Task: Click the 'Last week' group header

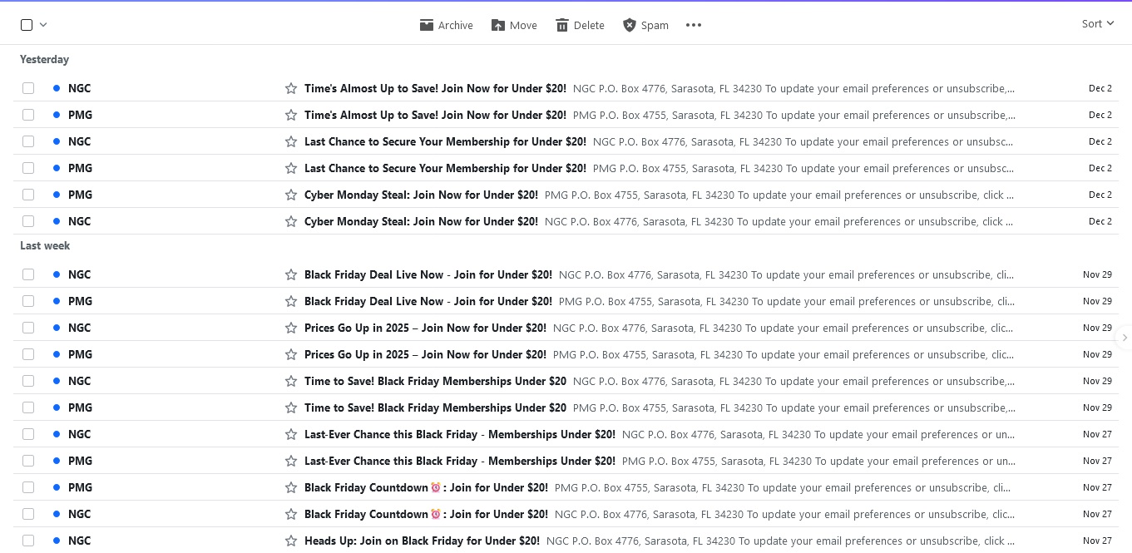Action: pyautogui.click(x=45, y=246)
